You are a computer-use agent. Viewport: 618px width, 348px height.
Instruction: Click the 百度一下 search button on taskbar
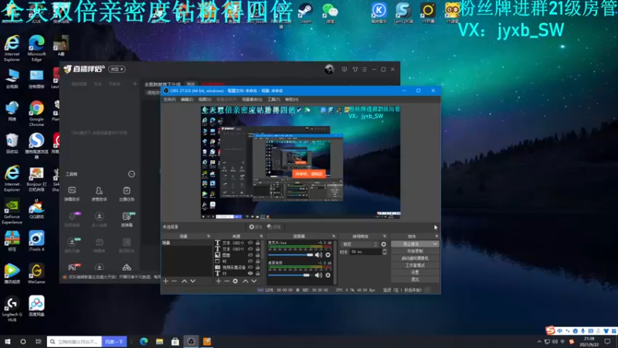tap(114, 341)
